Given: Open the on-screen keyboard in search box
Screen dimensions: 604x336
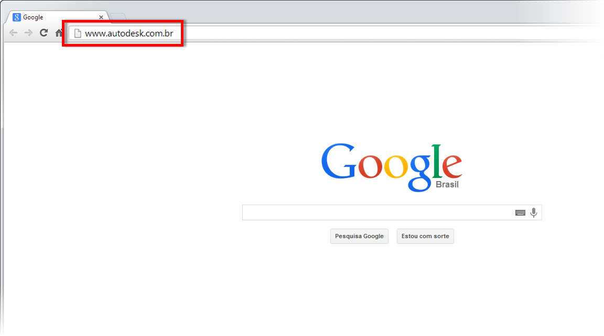Looking at the screenshot, I should pos(520,212).
